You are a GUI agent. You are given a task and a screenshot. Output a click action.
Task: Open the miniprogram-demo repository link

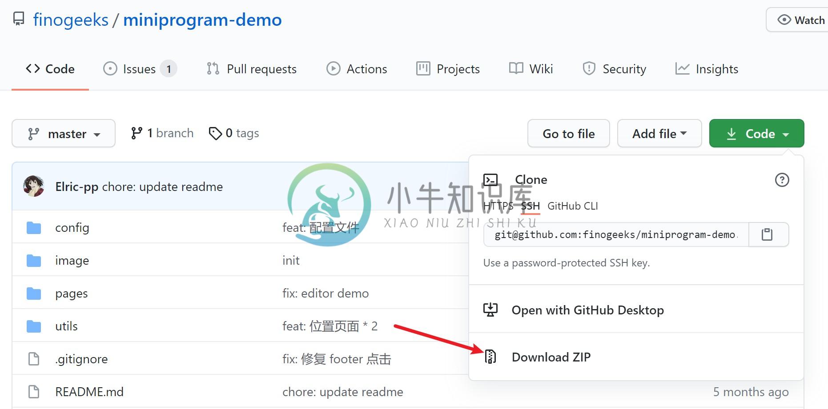click(x=202, y=20)
